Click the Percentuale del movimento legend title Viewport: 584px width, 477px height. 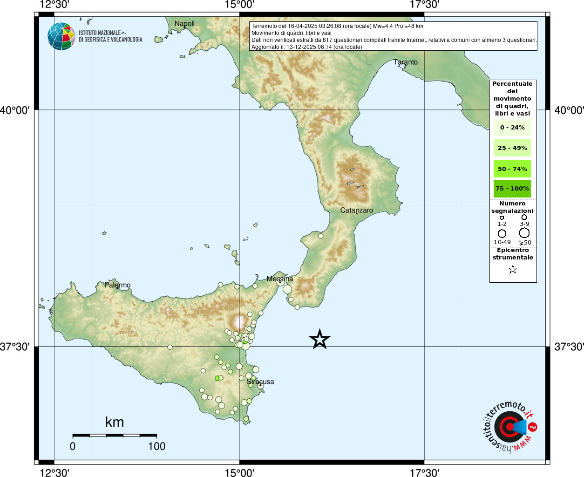pyautogui.click(x=512, y=99)
